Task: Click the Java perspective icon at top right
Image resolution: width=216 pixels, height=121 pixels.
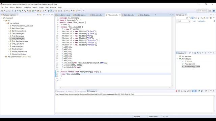Action: pos(214,11)
